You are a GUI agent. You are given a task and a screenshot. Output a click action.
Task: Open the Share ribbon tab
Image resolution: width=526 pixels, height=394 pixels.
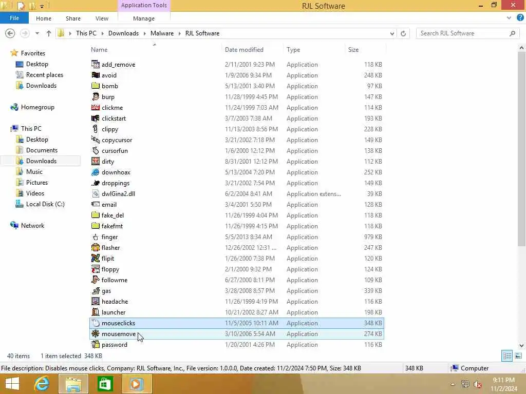pyautogui.click(x=73, y=18)
